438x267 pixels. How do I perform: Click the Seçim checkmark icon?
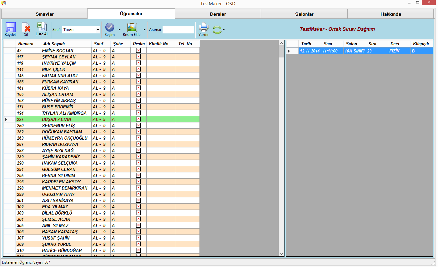pyautogui.click(x=109, y=27)
